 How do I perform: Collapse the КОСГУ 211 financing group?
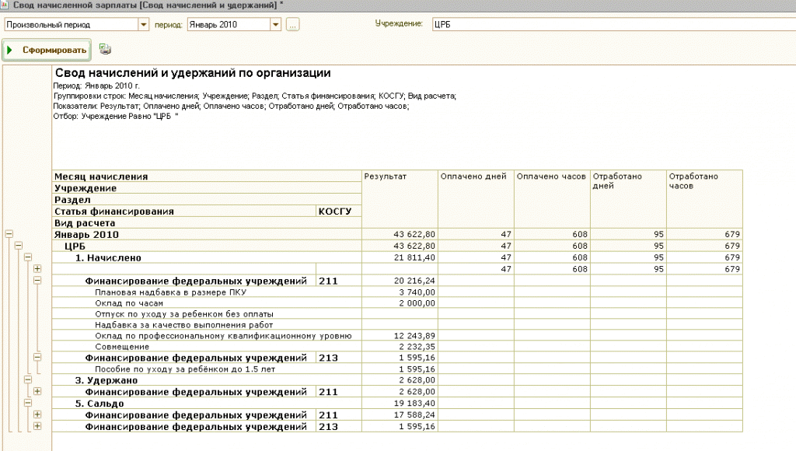pos(37,281)
